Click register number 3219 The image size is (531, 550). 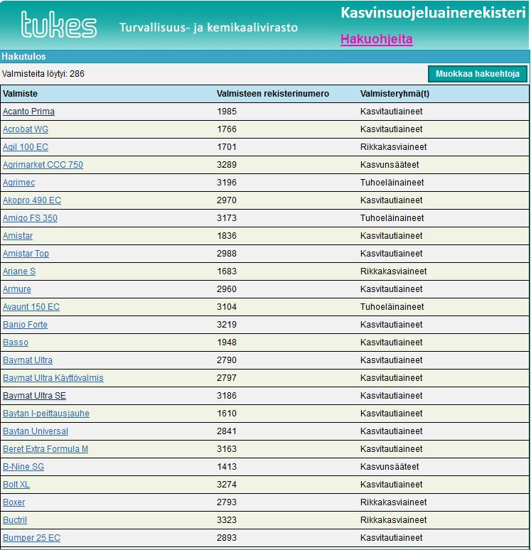point(227,325)
